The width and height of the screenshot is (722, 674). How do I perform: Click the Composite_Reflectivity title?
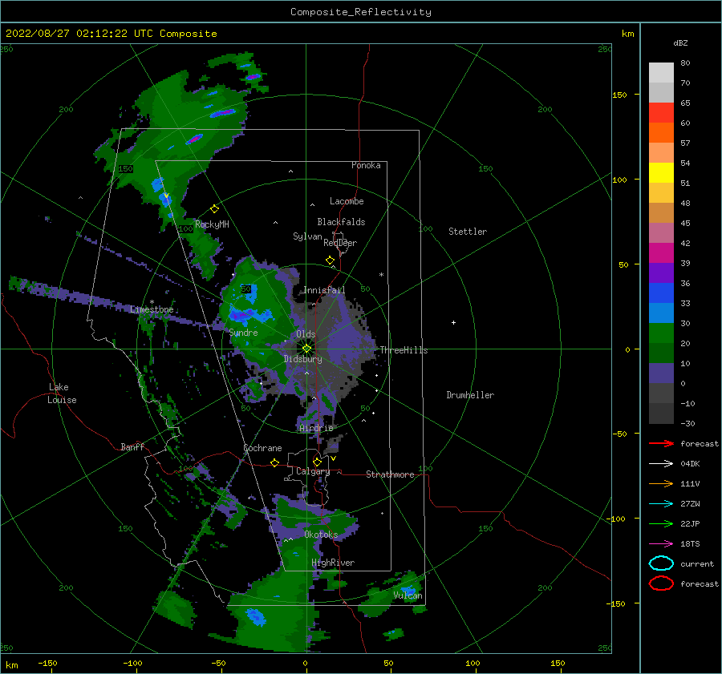(x=360, y=12)
